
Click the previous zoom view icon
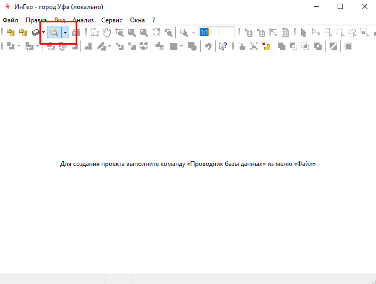click(169, 32)
